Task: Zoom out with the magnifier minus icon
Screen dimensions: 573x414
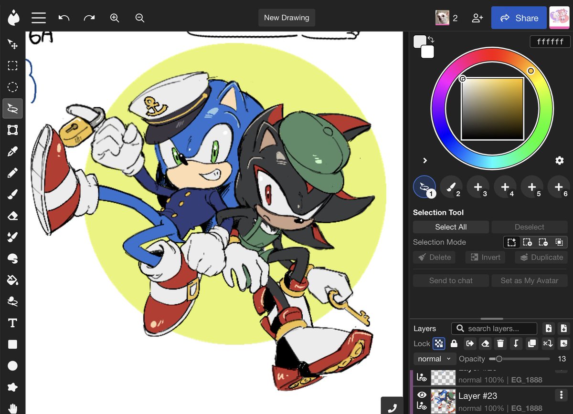Action: click(140, 18)
